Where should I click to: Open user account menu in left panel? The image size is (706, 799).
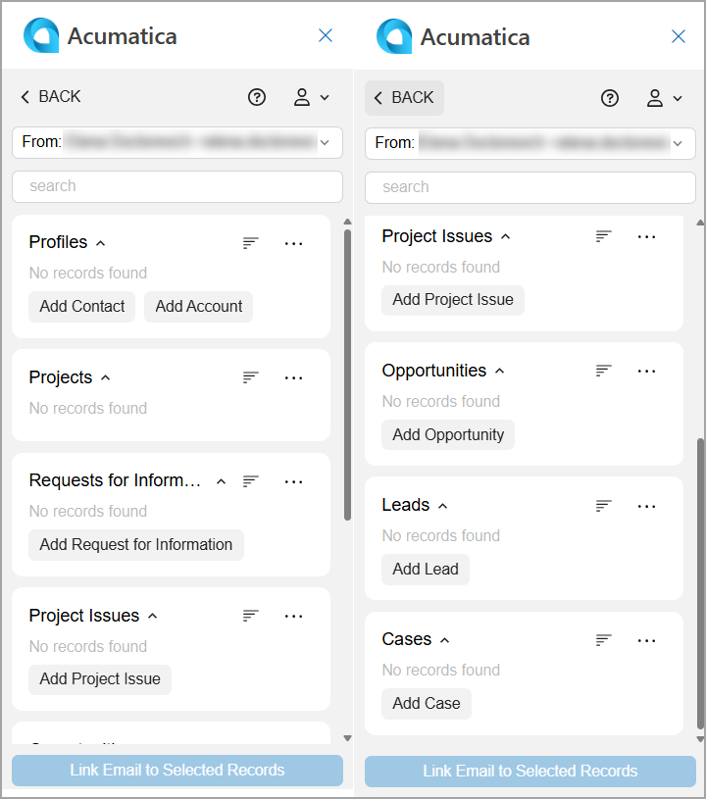click(x=312, y=97)
